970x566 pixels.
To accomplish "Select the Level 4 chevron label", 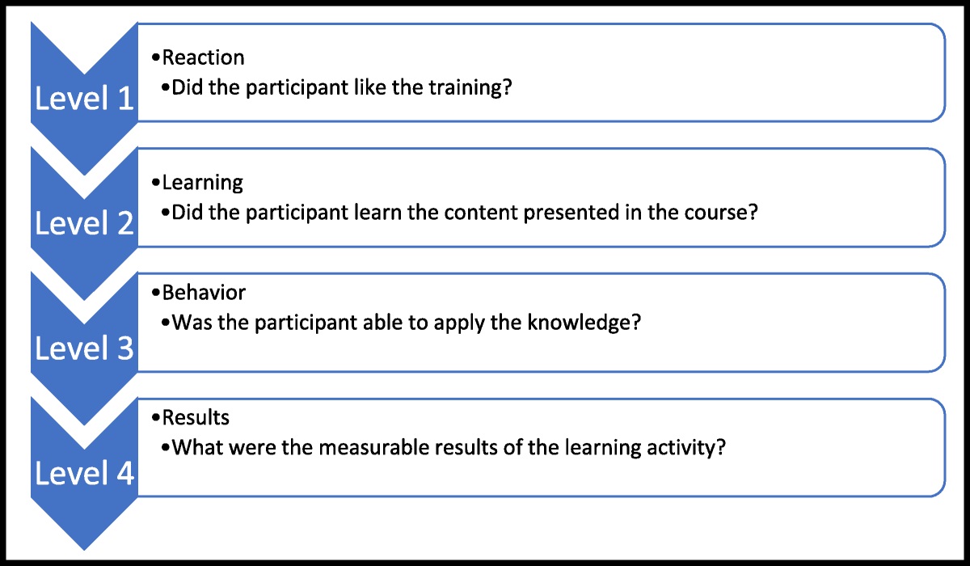I will click(x=83, y=474).
